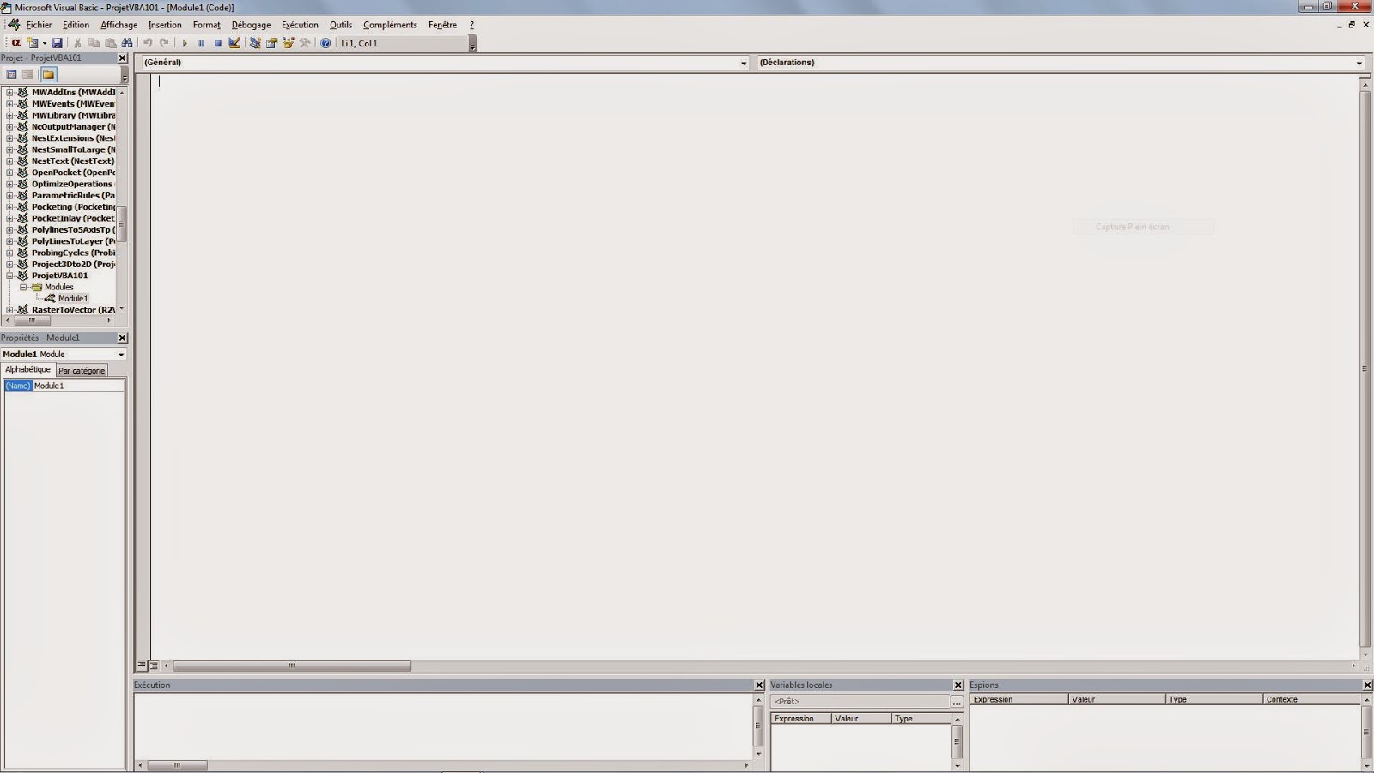Open the Compléments menu

point(390,25)
